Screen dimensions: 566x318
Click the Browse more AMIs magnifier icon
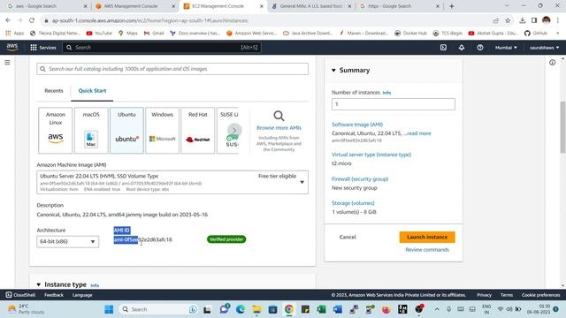coord(279,116)
